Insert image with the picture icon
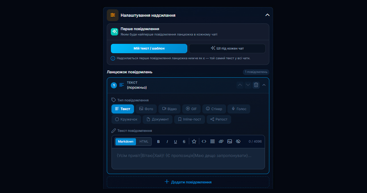 (229, 141)
